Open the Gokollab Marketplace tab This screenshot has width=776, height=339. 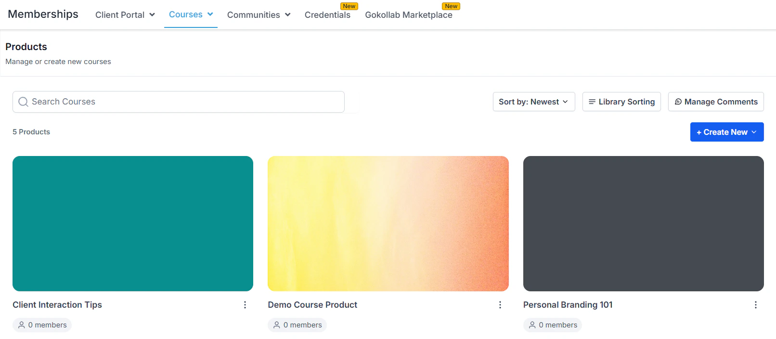pos(409,15)
